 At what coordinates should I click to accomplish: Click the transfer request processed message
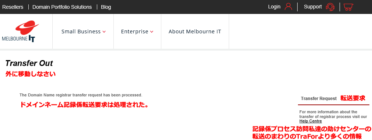tap(81, 95)
